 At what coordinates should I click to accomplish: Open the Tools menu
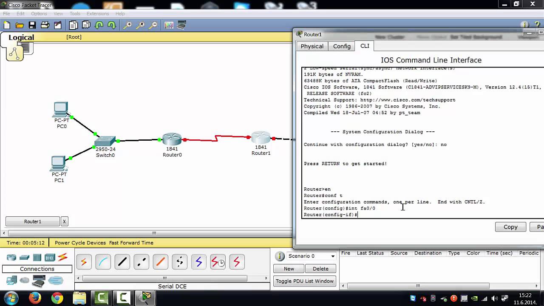coord(75,14)
